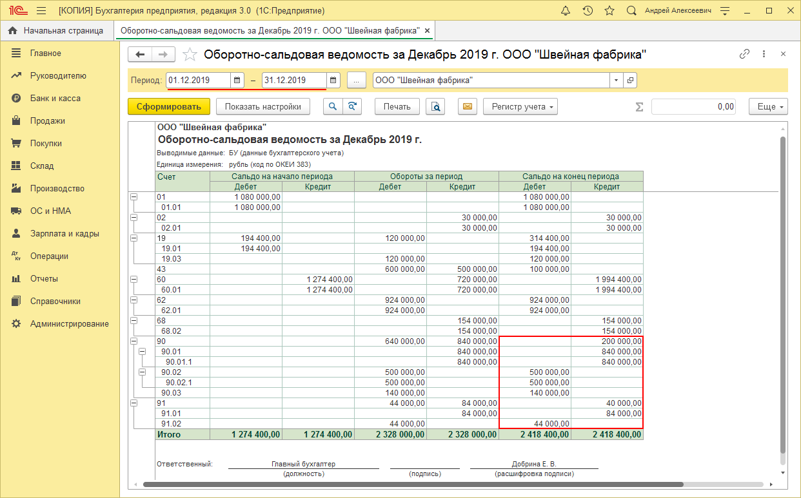This screenshot has width=801, height=498.
Task: Open favorites star in title bar
Action: 609,11
